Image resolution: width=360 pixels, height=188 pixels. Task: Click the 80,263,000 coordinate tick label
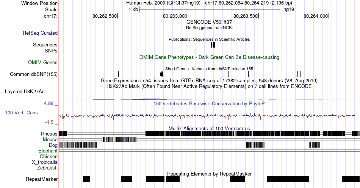pyautogui.click(x=175, y=16)
